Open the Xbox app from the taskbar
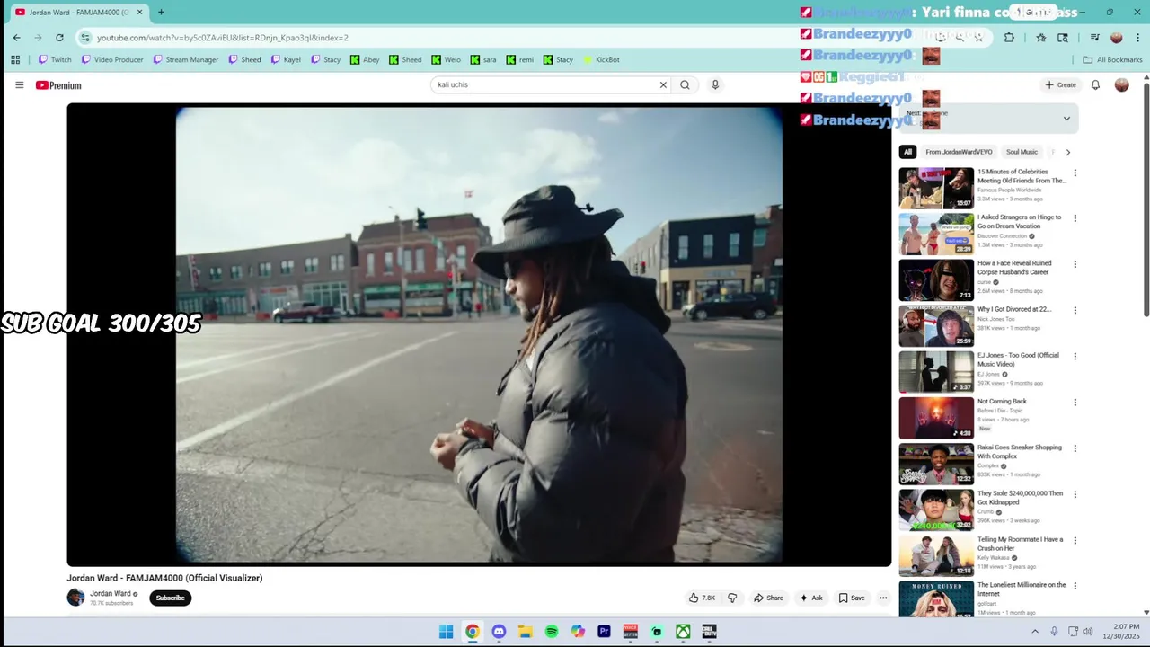This screenshot has height=647, width=1150. click(x=684, y=632)
